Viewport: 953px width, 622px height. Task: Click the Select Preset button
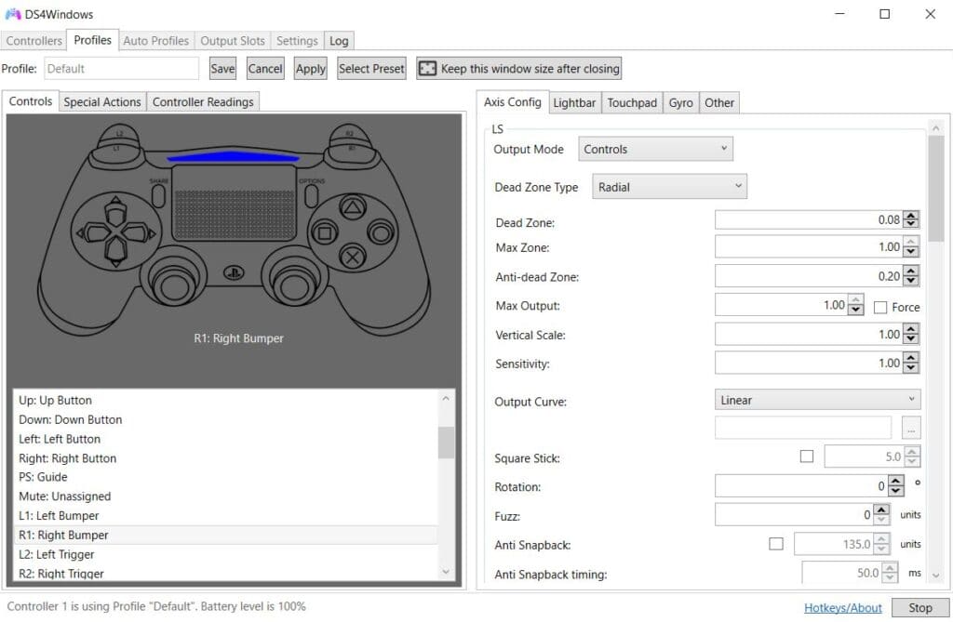tap(371, 69)
